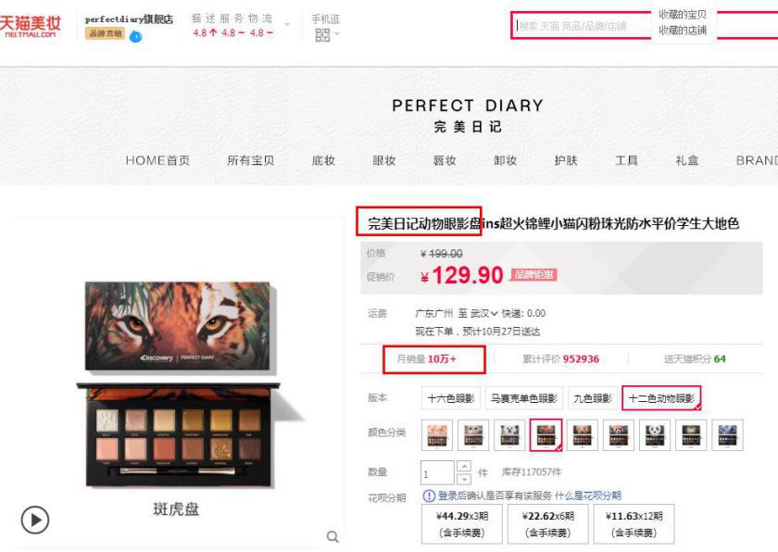Play the product video

pyautogui.click(x=35, y=520)
